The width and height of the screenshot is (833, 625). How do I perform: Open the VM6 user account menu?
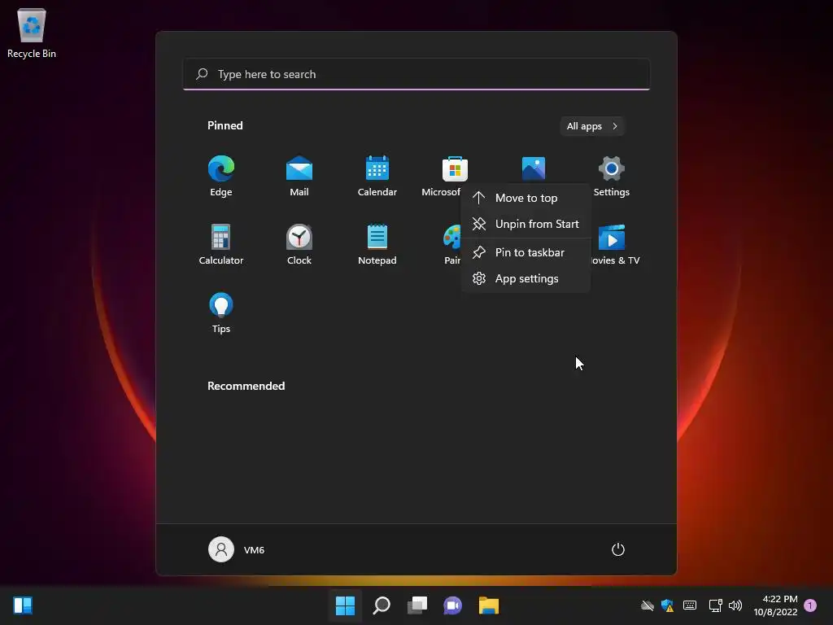(x=237, y=549)
